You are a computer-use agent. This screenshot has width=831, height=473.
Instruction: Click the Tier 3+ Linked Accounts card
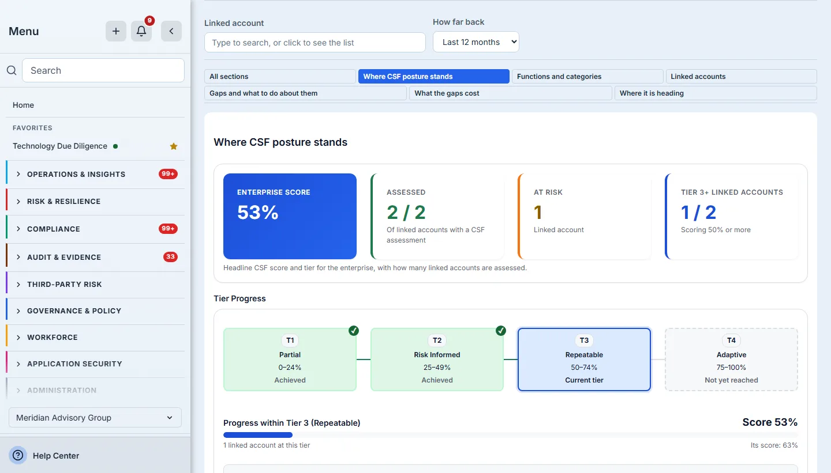coord(732,216)
